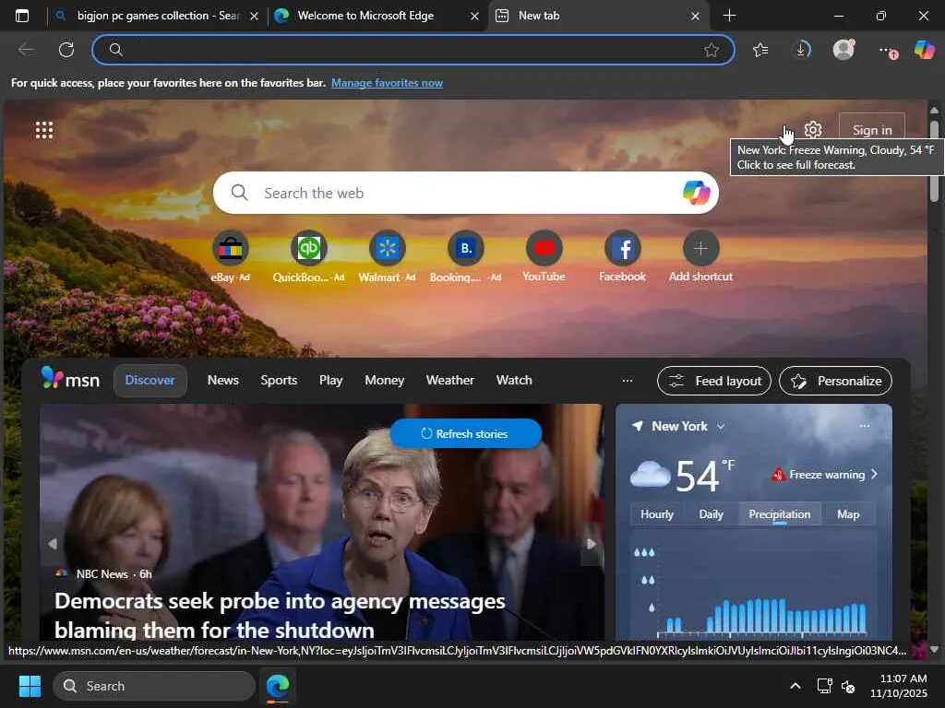Open the Feed layout options
The width and height of the screenshot is (945, 708).
coord(714,381)
